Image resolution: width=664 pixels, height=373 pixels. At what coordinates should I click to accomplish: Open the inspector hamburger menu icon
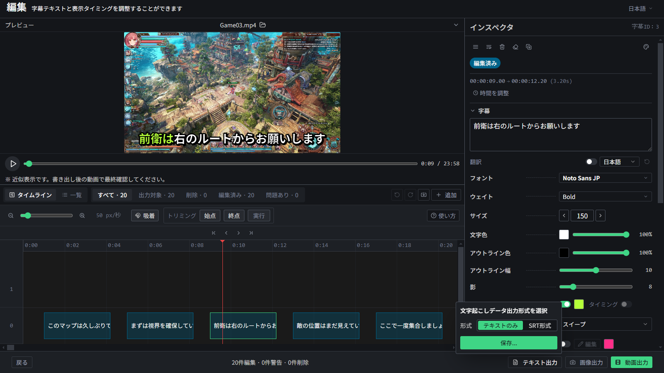(x=476, y=47)
